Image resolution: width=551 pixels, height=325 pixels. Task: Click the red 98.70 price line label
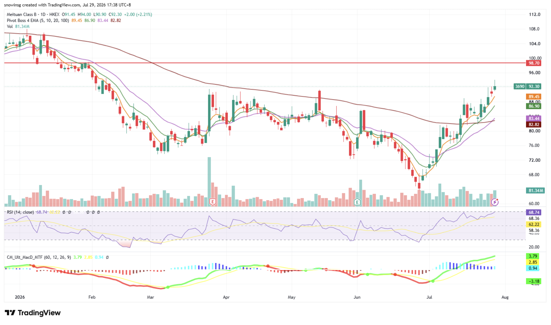pos(534,63)
